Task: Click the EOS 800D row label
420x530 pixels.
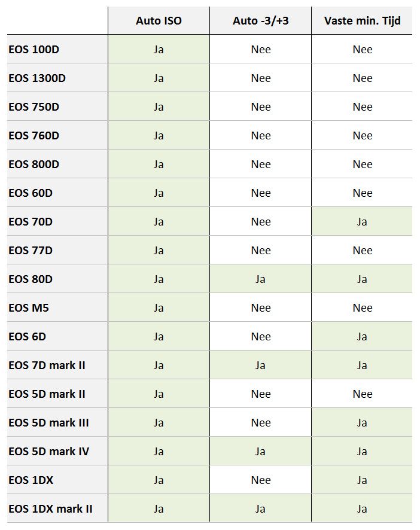Action: coord(34,165)
